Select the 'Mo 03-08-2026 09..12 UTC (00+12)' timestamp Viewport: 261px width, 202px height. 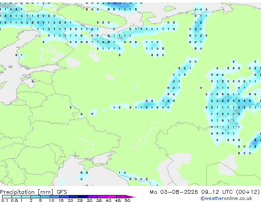[x=205, y=192]
